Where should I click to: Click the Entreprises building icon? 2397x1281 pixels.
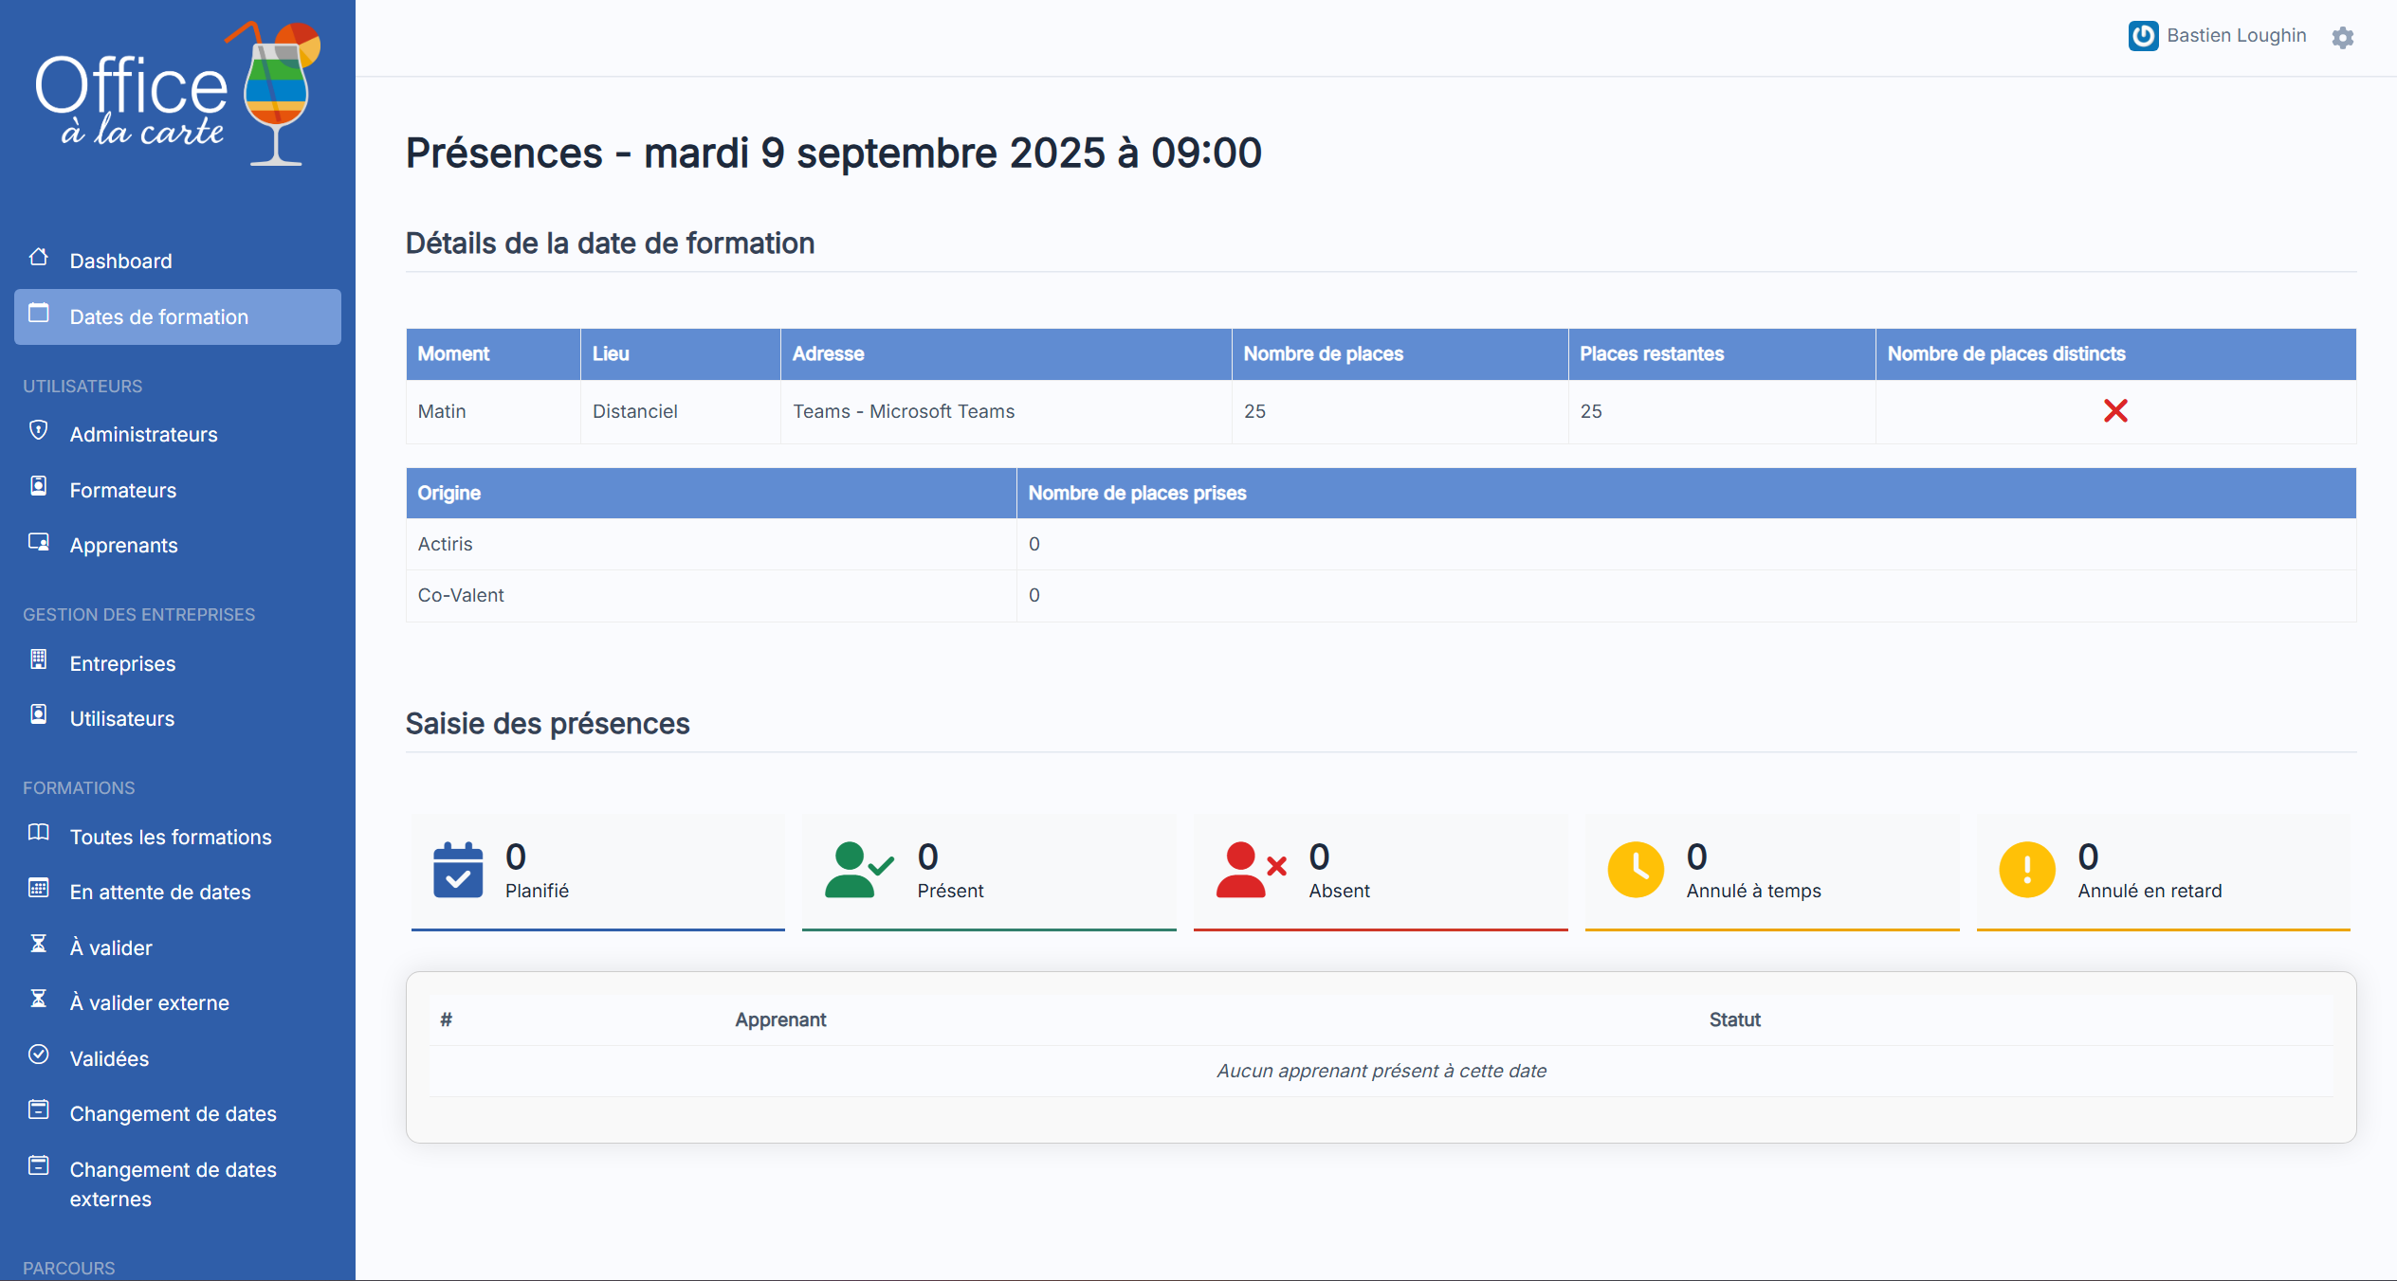pyautogui.click(x=39, y=660)
